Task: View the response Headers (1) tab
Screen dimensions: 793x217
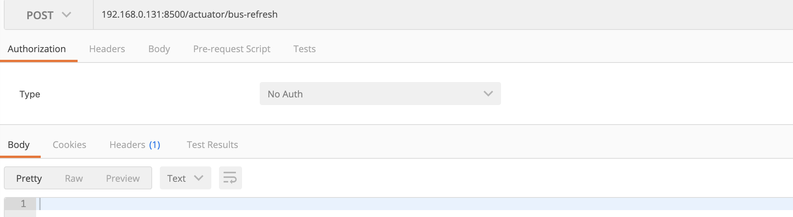Action: 134,145
